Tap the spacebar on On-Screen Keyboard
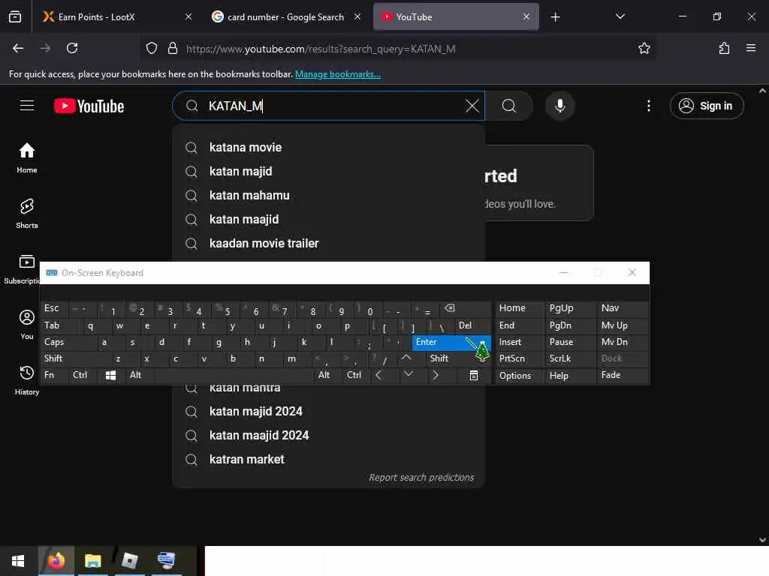Viewport: 769px width, 576px height. coord(234,375)
